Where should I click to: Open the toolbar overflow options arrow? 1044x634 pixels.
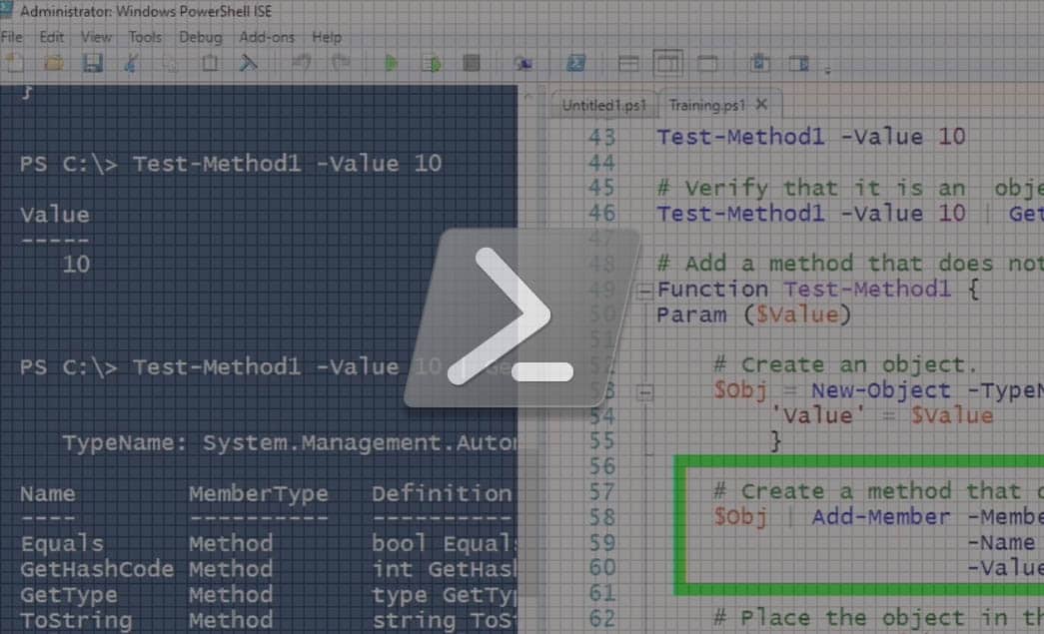pos(827,70)
